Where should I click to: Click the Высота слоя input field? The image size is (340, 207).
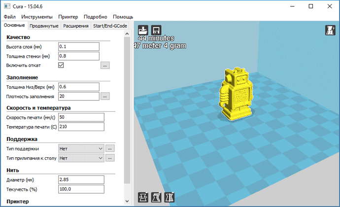tap(79, 47)
